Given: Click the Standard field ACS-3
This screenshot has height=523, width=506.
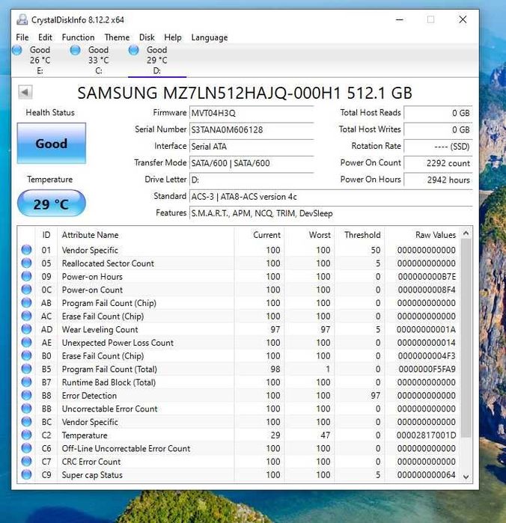Looking at the screenshot, I should pos(331,197).
